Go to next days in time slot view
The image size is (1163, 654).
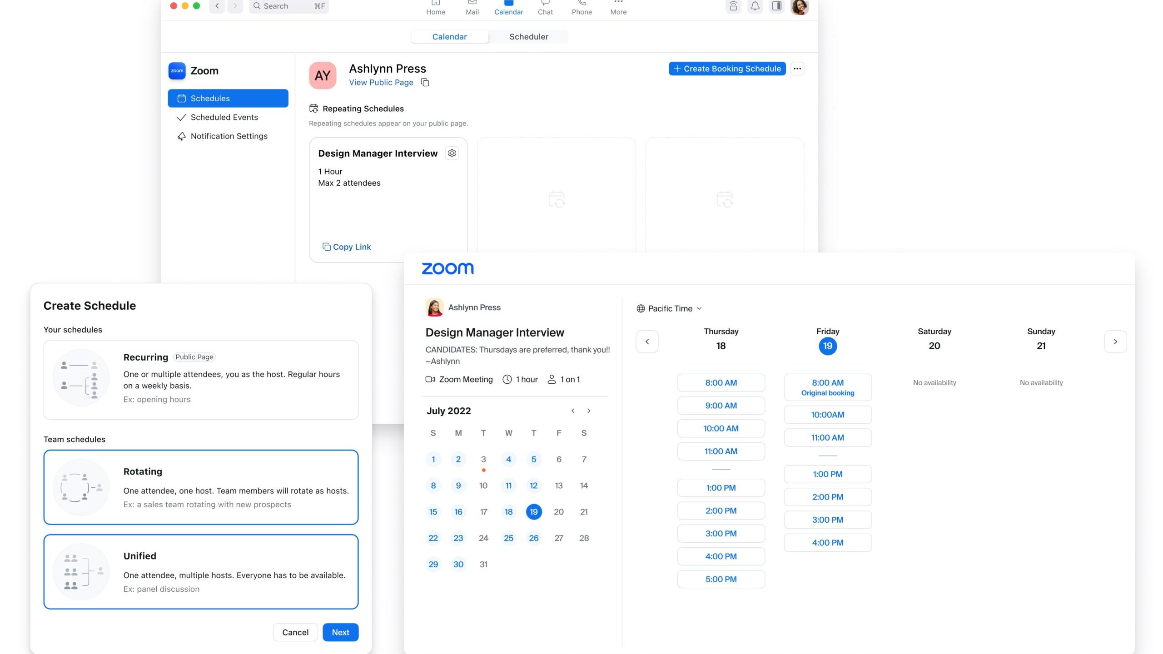coord(1115,341)
